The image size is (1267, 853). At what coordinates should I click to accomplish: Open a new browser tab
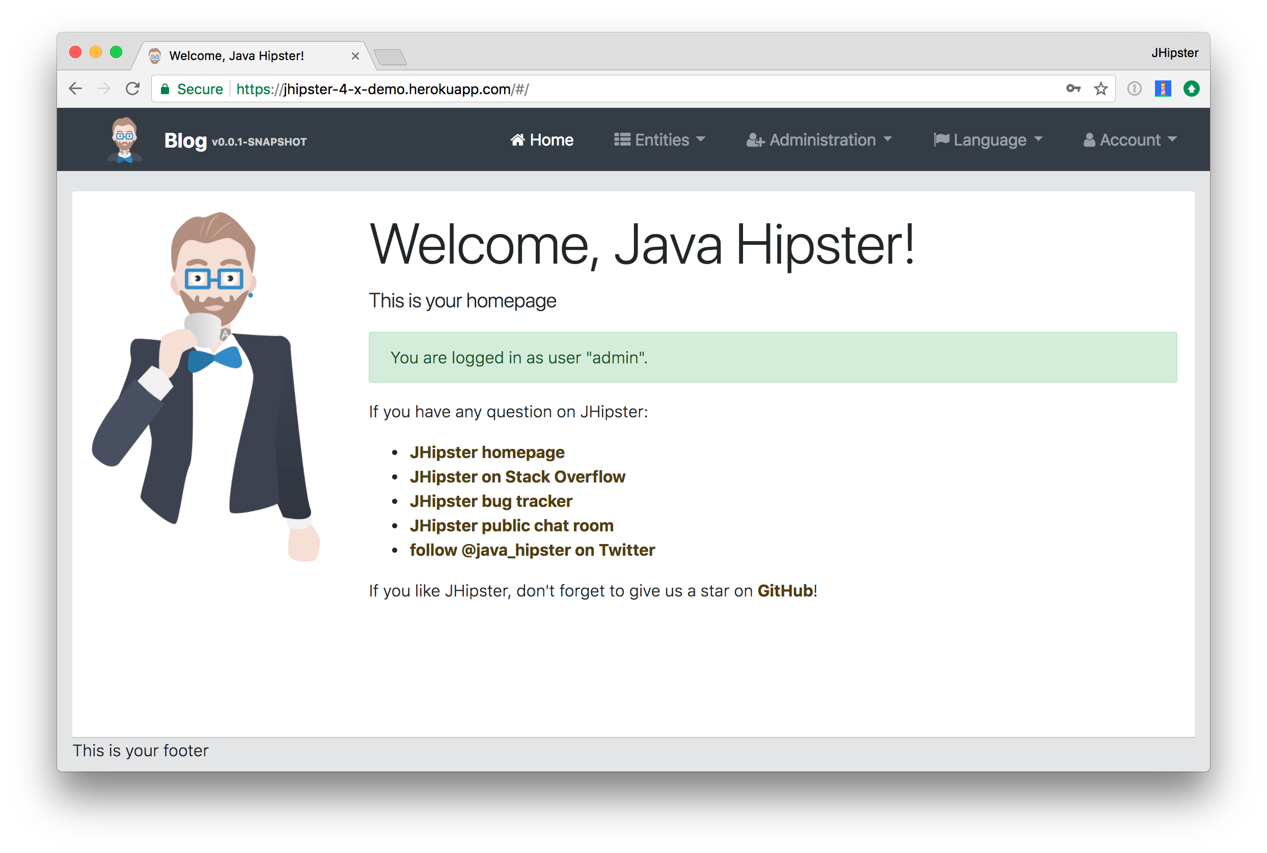(x=391, y=56)
